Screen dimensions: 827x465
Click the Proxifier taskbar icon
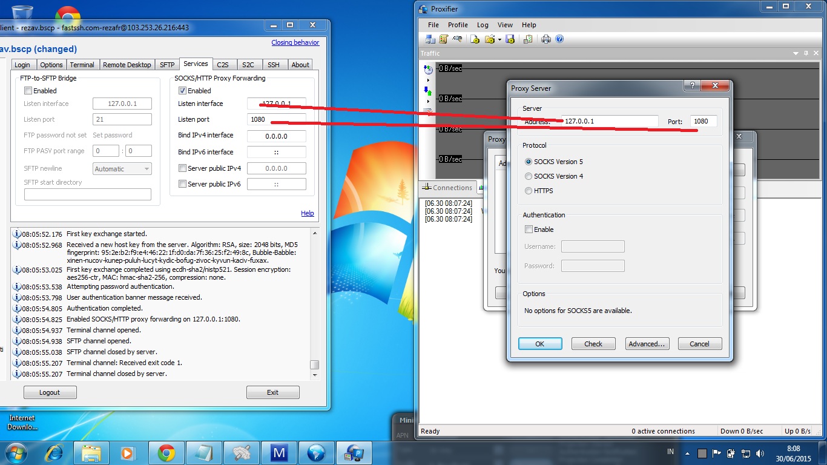[354, 452]
